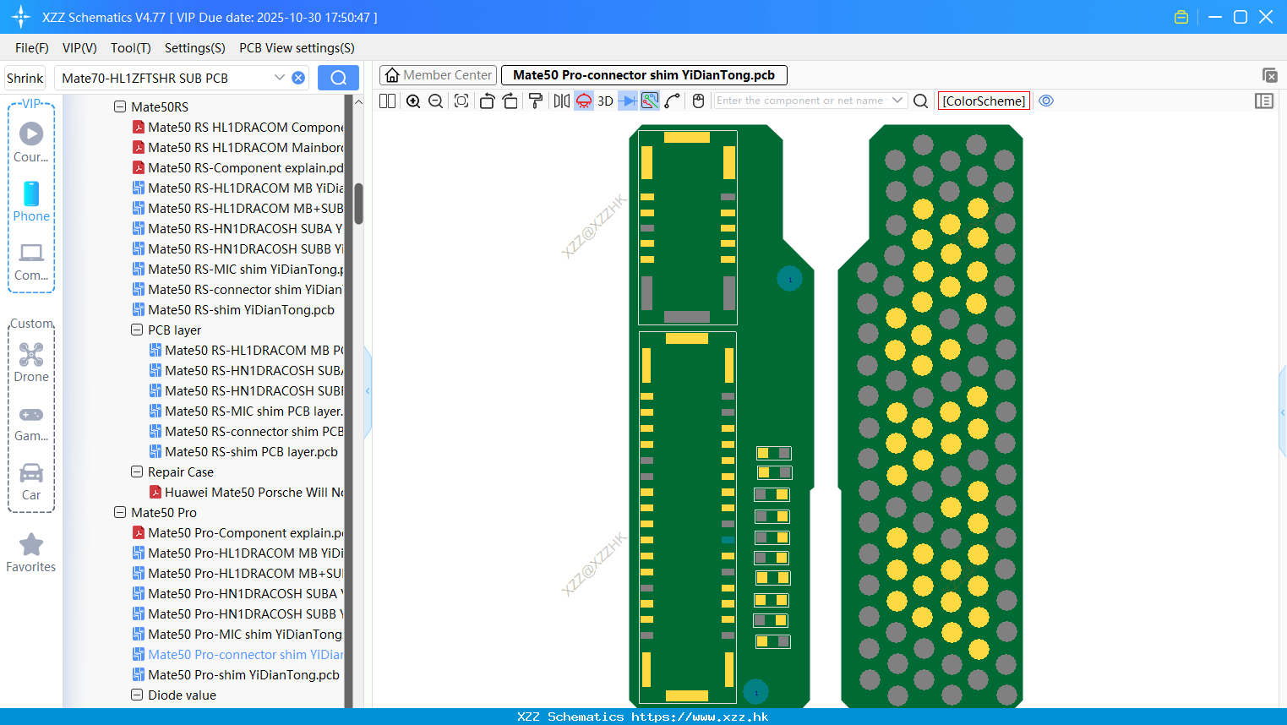
Task: Open PCB View settings(S) menu
Action: pyautogui.click(x=297, y=48)
